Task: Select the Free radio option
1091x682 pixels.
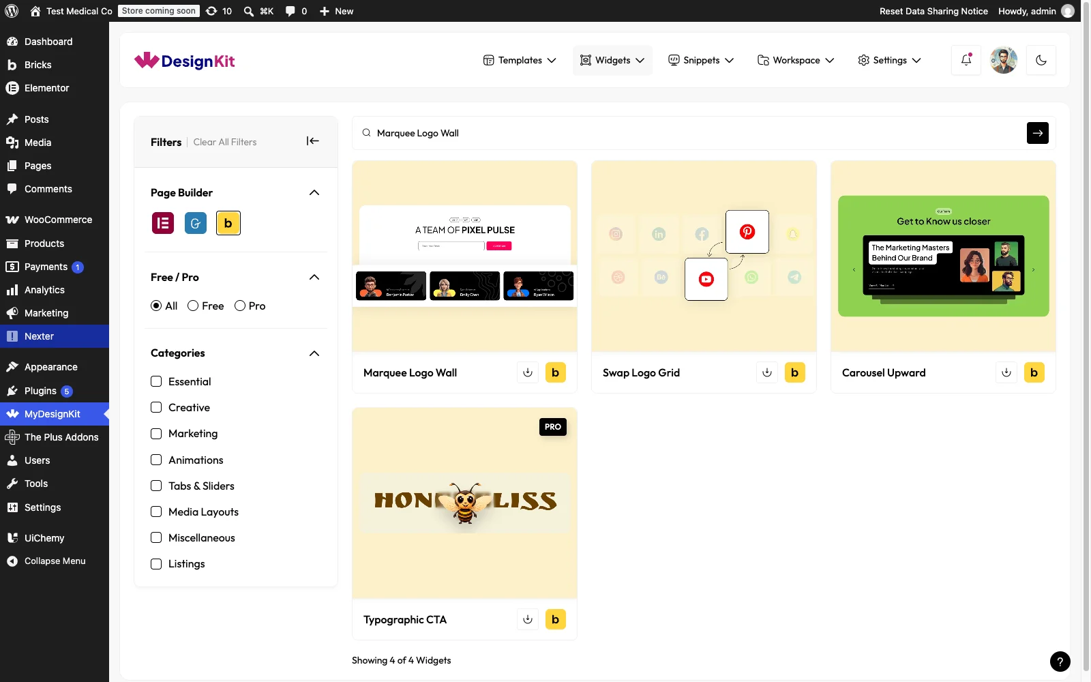Action: [193, 306]
